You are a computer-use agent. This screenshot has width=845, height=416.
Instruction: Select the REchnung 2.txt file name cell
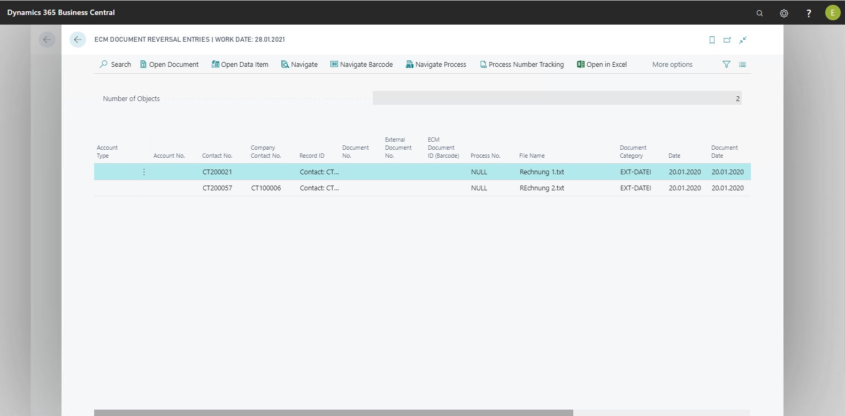pyautogui.click(x=542, y=188)
